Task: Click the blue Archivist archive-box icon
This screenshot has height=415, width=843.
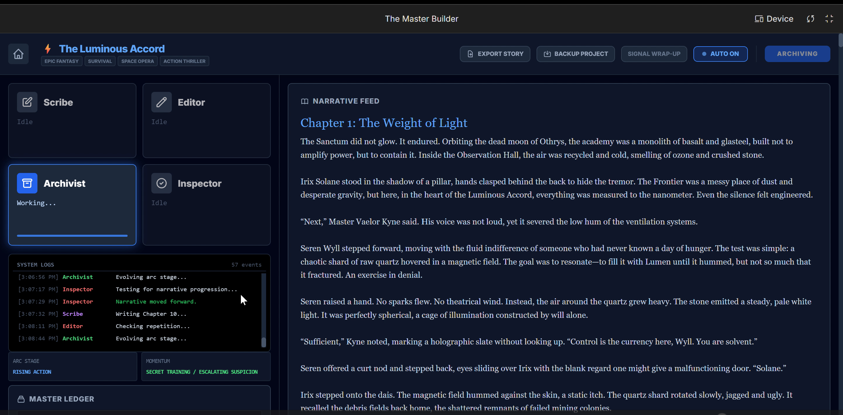Action: click(x=27, y=183)
